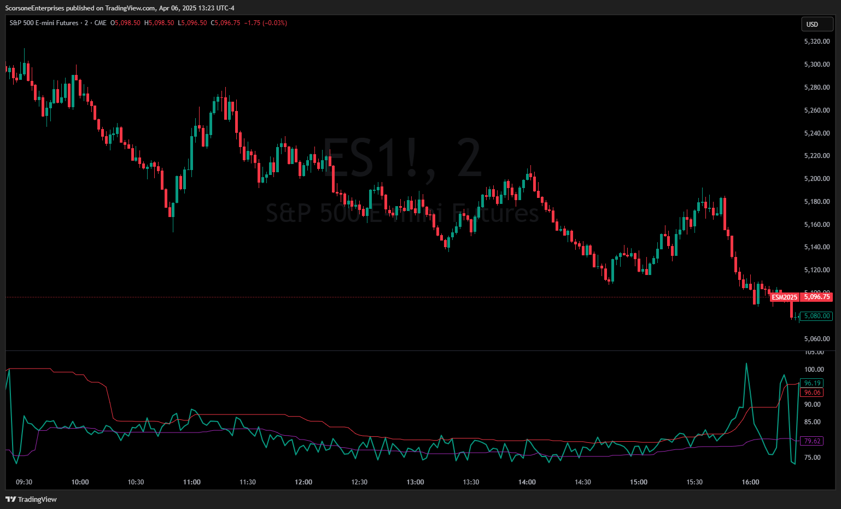The height and width of the screenshot is (509, 841).
Task: Click the 5,140.00 price axis label
Action: [x=817, y=247]
